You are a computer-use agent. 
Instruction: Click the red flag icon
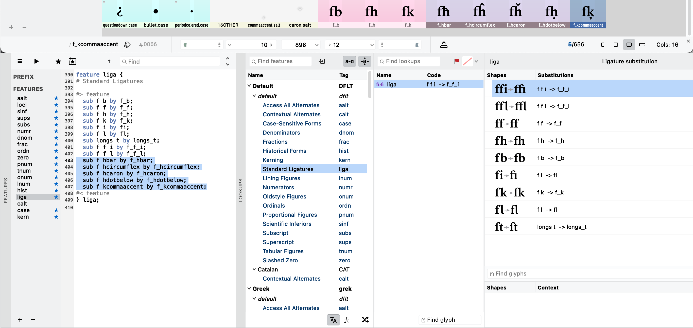[456, 61]
